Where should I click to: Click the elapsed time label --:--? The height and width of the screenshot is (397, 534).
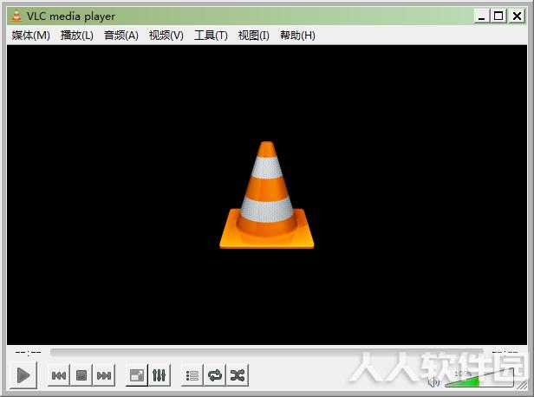point(28,352)
